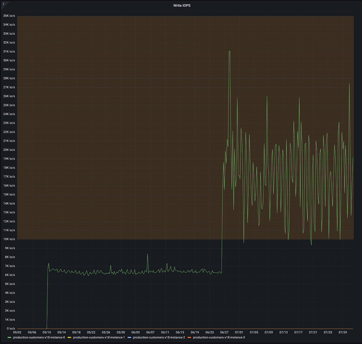Click the 06/27 date label below the spike

point(225,332)
